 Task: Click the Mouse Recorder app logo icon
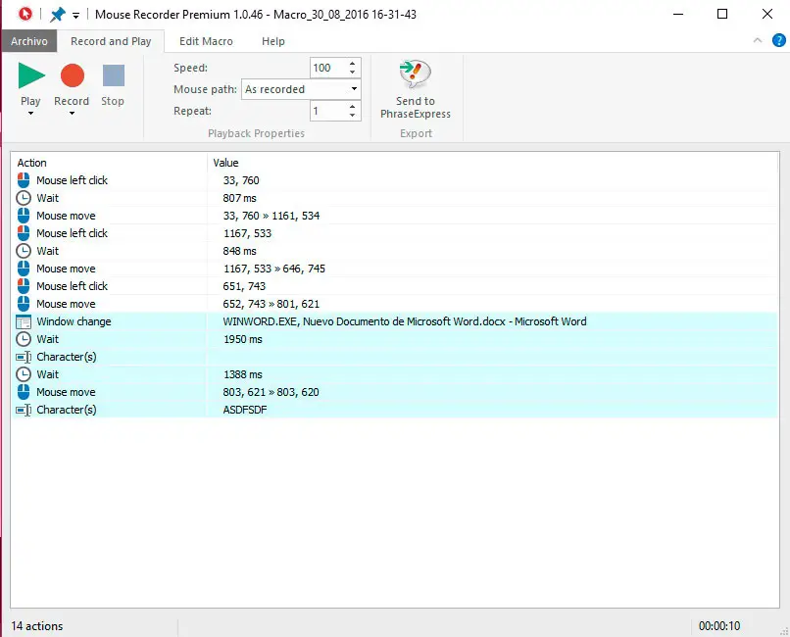click(25, 14)
